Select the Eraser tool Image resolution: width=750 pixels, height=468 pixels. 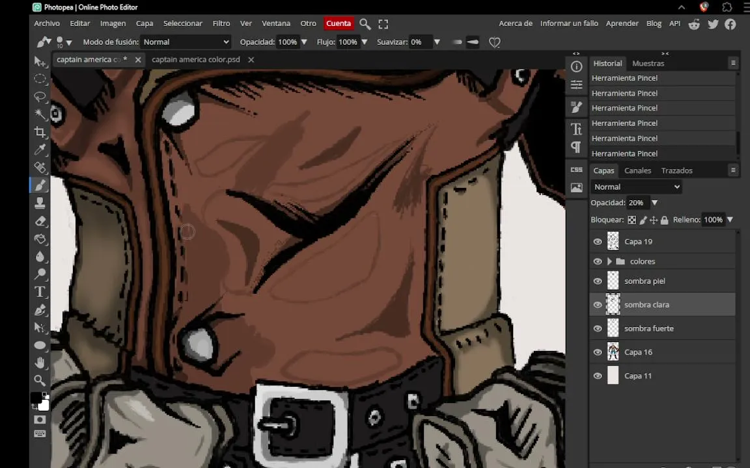(40, 220)
